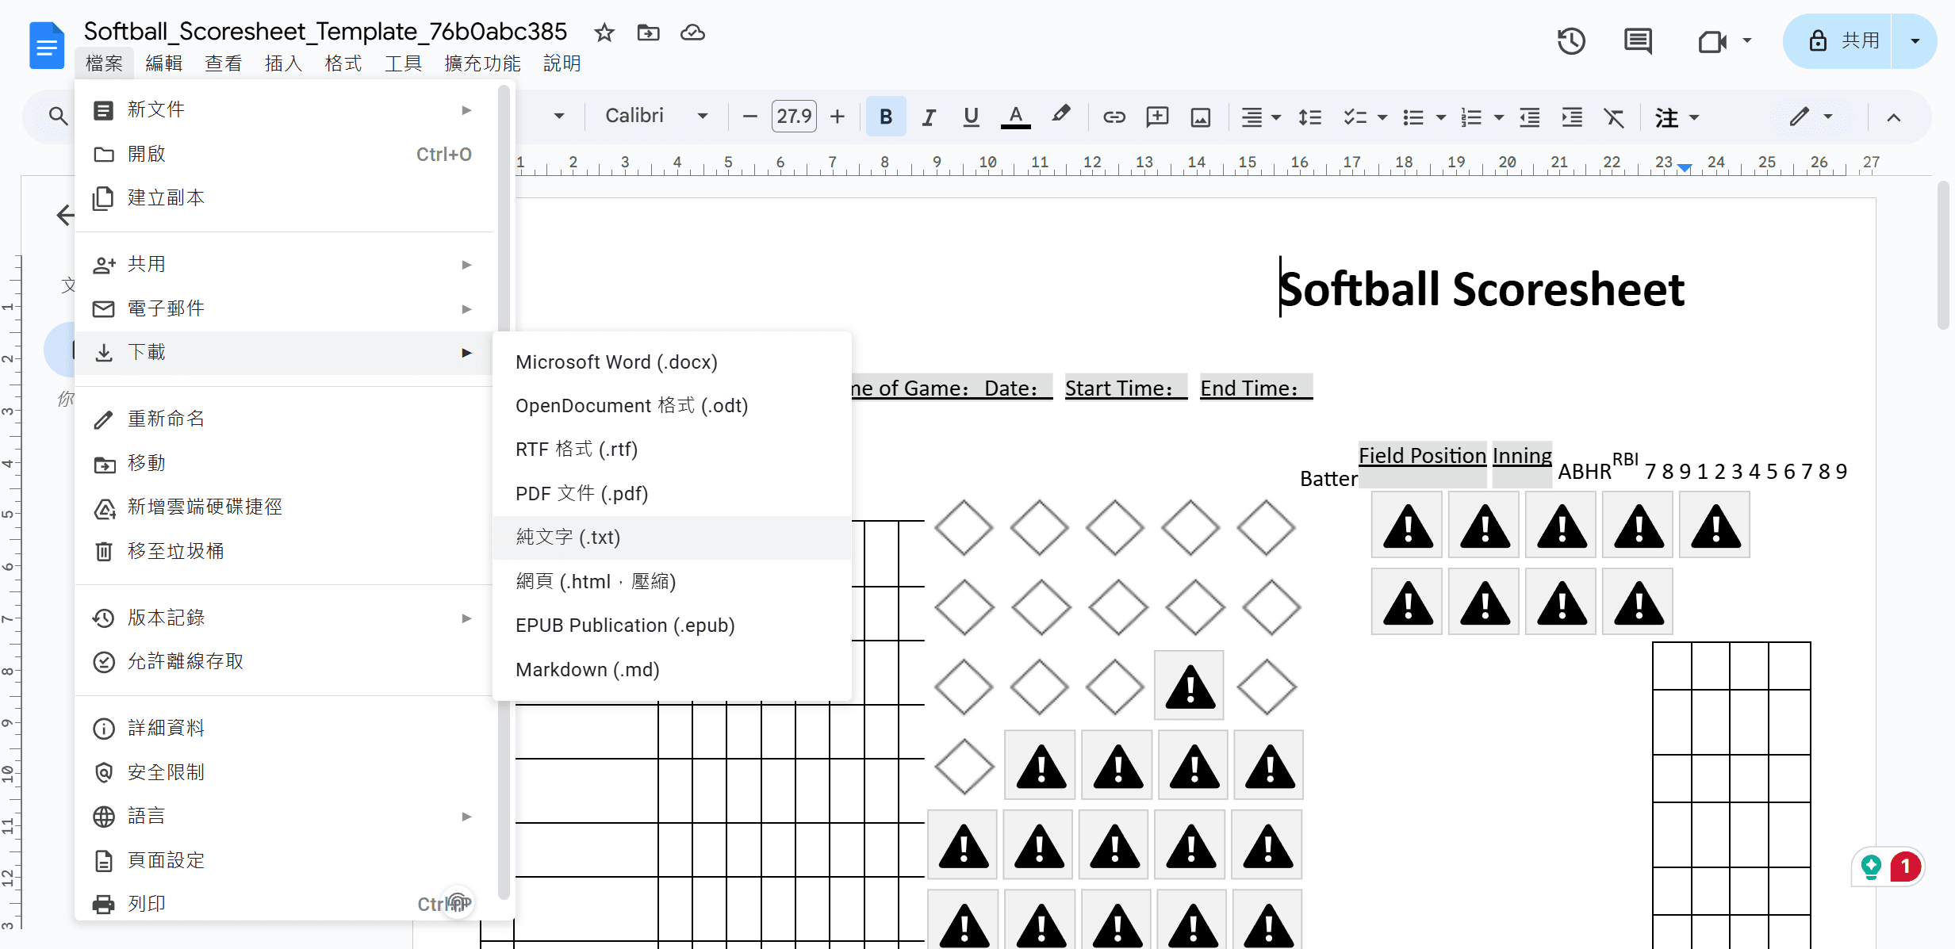Image resolution: width=1955 pixels, height=949 pixels.
Task: Download as 純文字 (.txt)
Action: (x=672, y=538)
